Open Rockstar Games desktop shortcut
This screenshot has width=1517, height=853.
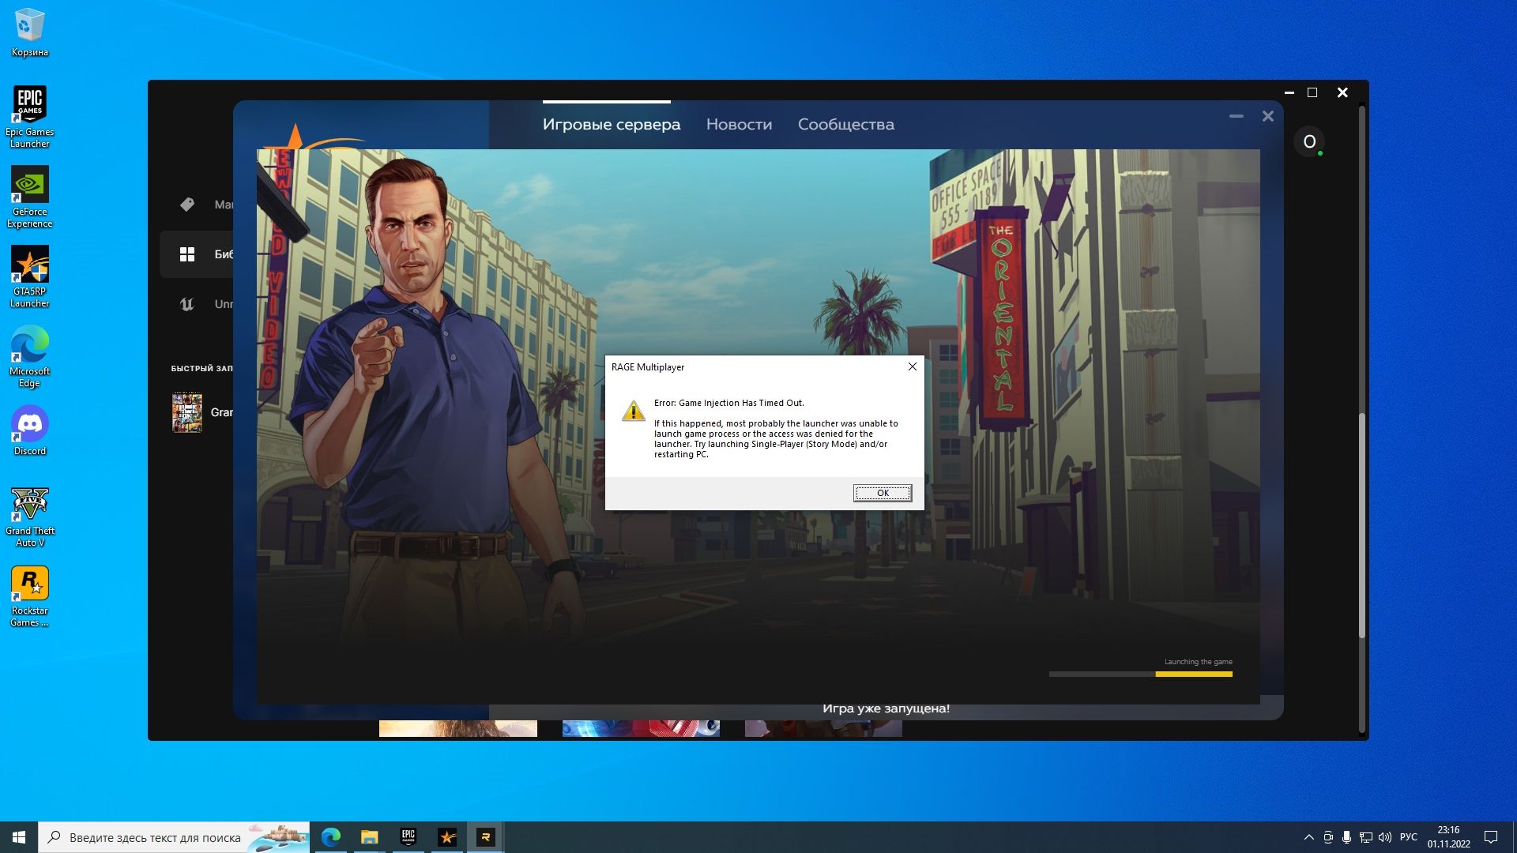29,596
